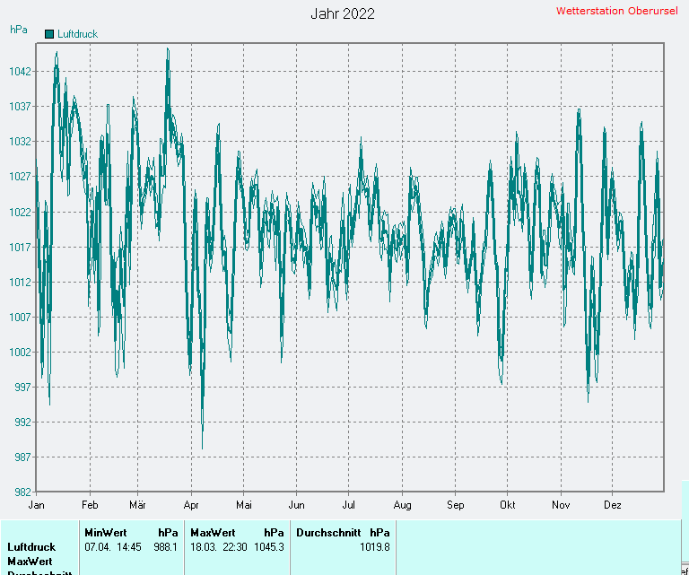Click the Jahr 2022 chart title

pyautogui.click(x=343, y=14)
